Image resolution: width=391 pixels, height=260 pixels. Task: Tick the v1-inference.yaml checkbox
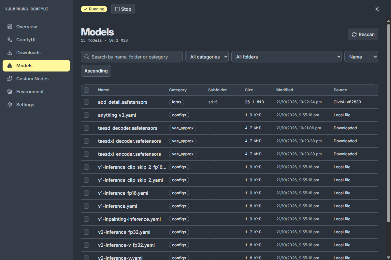pyautogui.click(x=86, y=206)
